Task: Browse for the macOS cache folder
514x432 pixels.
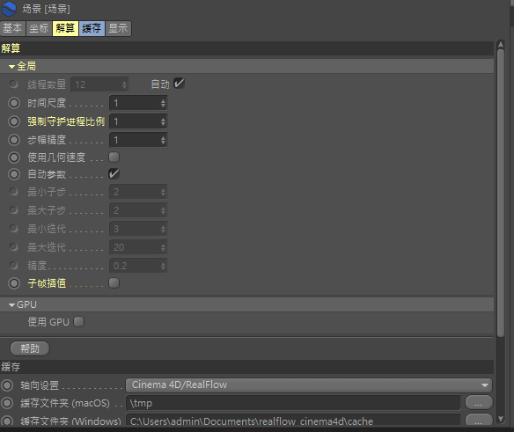Action: coord(479,402)
